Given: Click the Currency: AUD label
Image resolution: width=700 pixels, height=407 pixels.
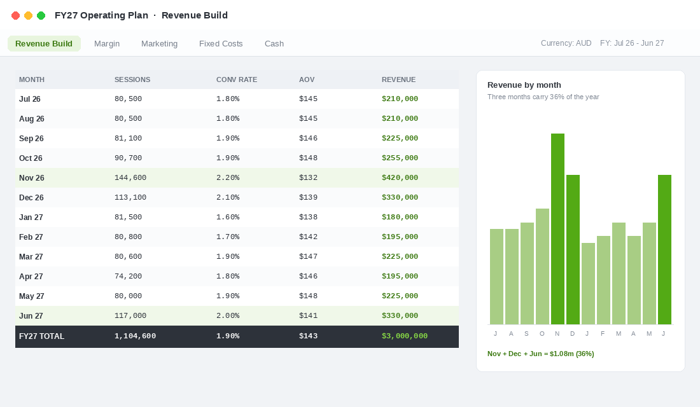Looking at the screenshot, I should (x=566, y=43).
